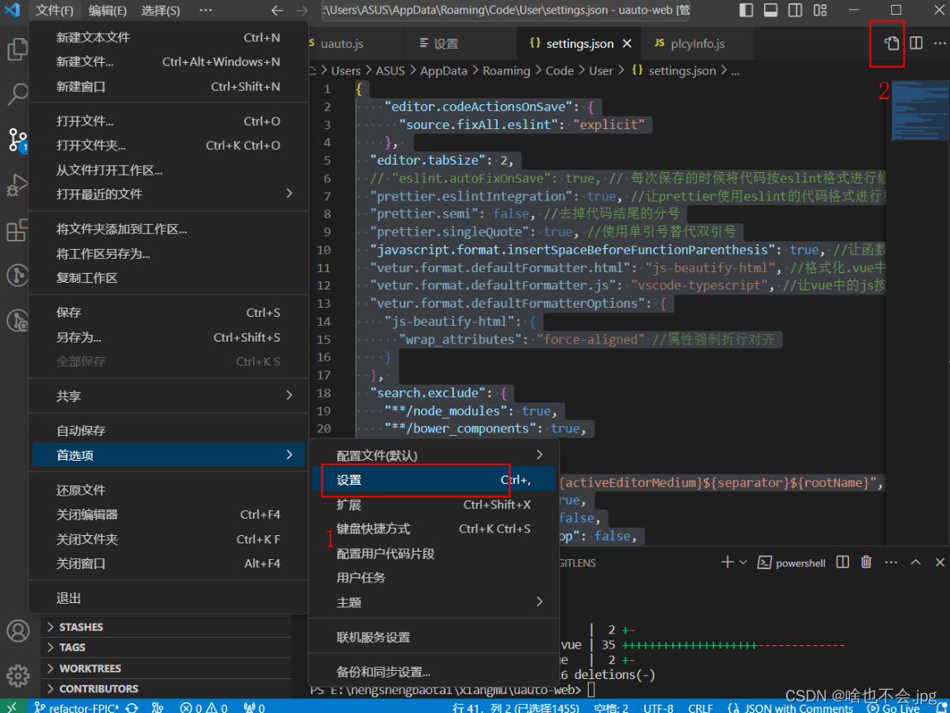Expand the STASHES section
The height and width of the screenshot is (713, 950).
(x=83, y=627)
